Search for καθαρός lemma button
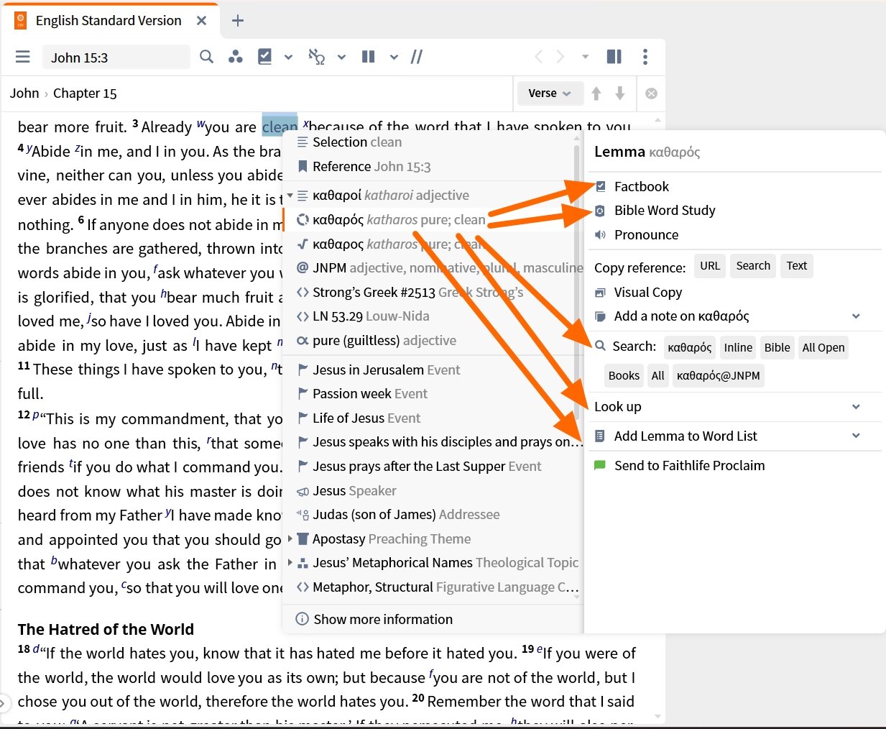The image size is (886, 729). 690,348
